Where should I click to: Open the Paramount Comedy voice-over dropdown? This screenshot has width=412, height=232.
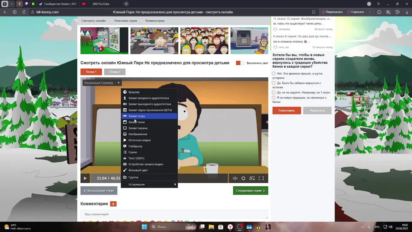click(102, 83)
